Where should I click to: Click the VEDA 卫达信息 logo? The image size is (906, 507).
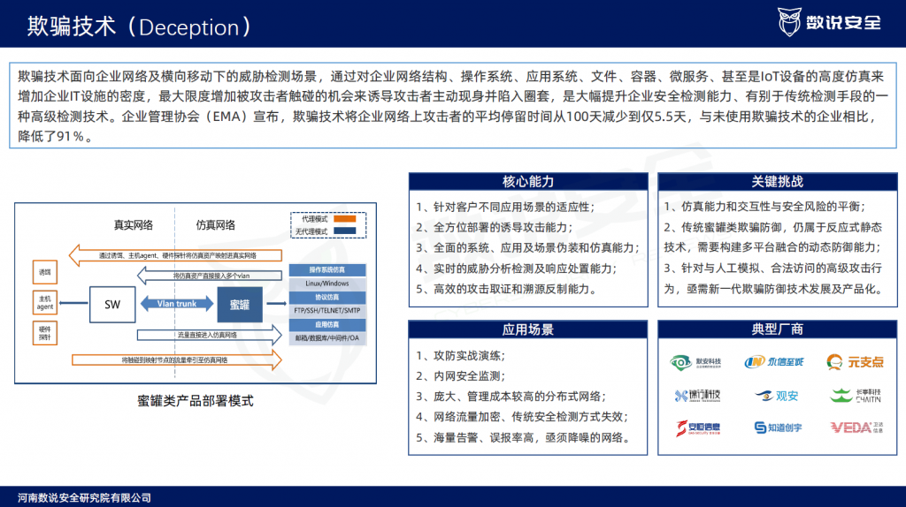[856, 428]
